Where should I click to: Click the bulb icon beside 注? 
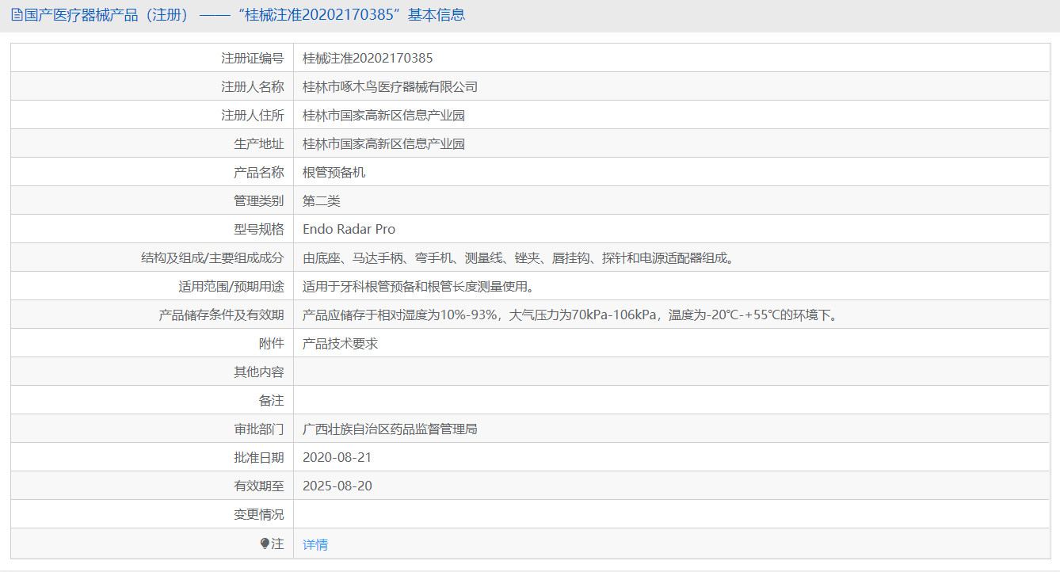click(x=265, y=543)
